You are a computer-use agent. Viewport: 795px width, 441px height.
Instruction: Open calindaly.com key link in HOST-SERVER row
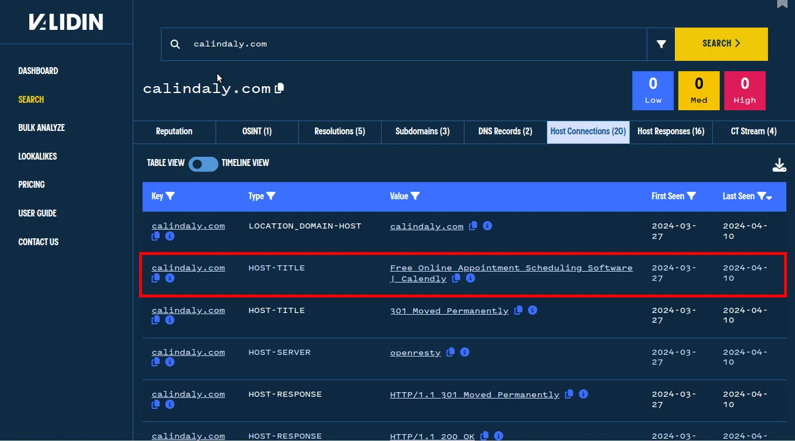188,352
